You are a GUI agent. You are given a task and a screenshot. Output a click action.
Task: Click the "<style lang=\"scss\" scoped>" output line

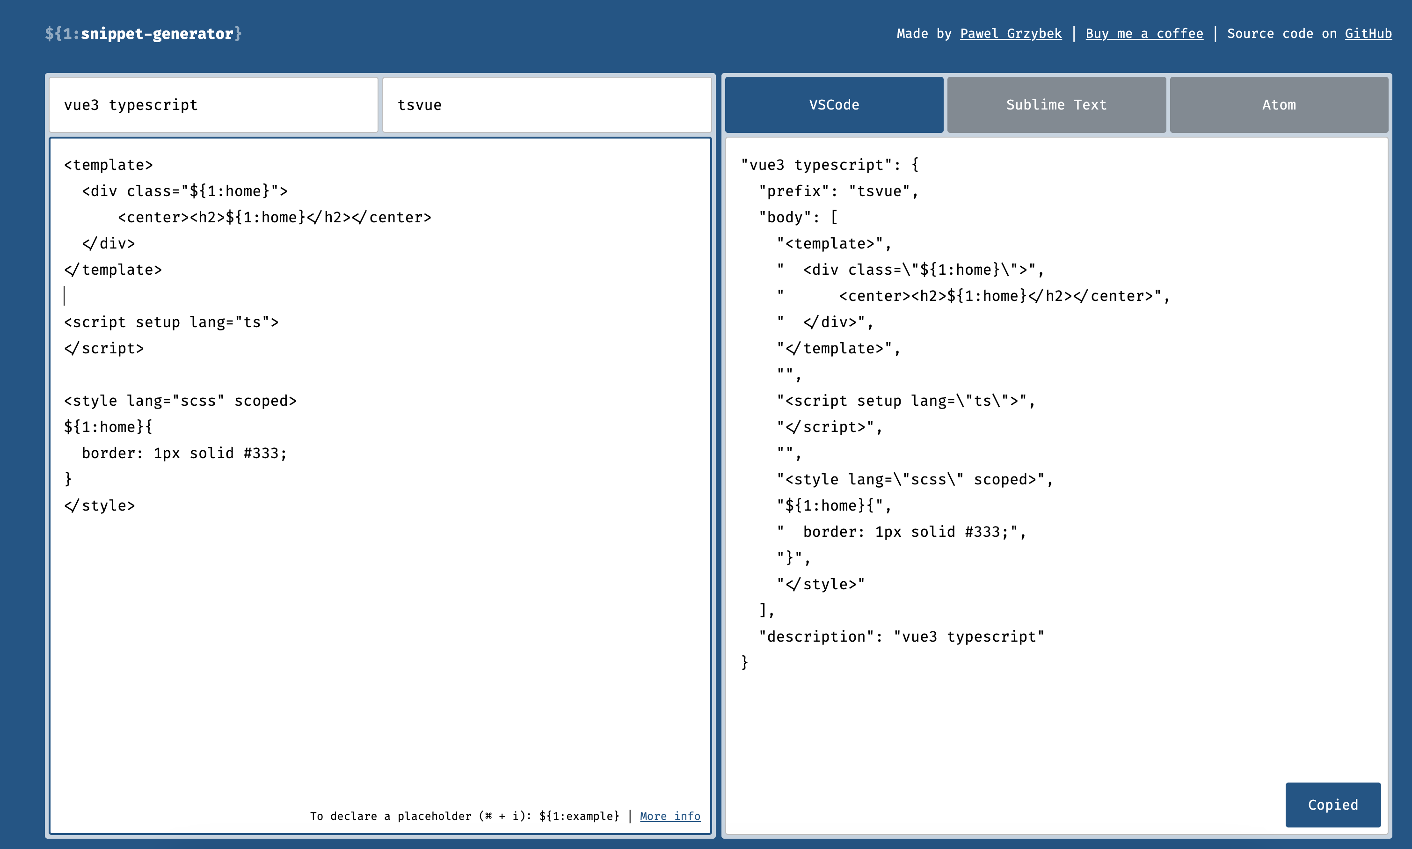915,479
